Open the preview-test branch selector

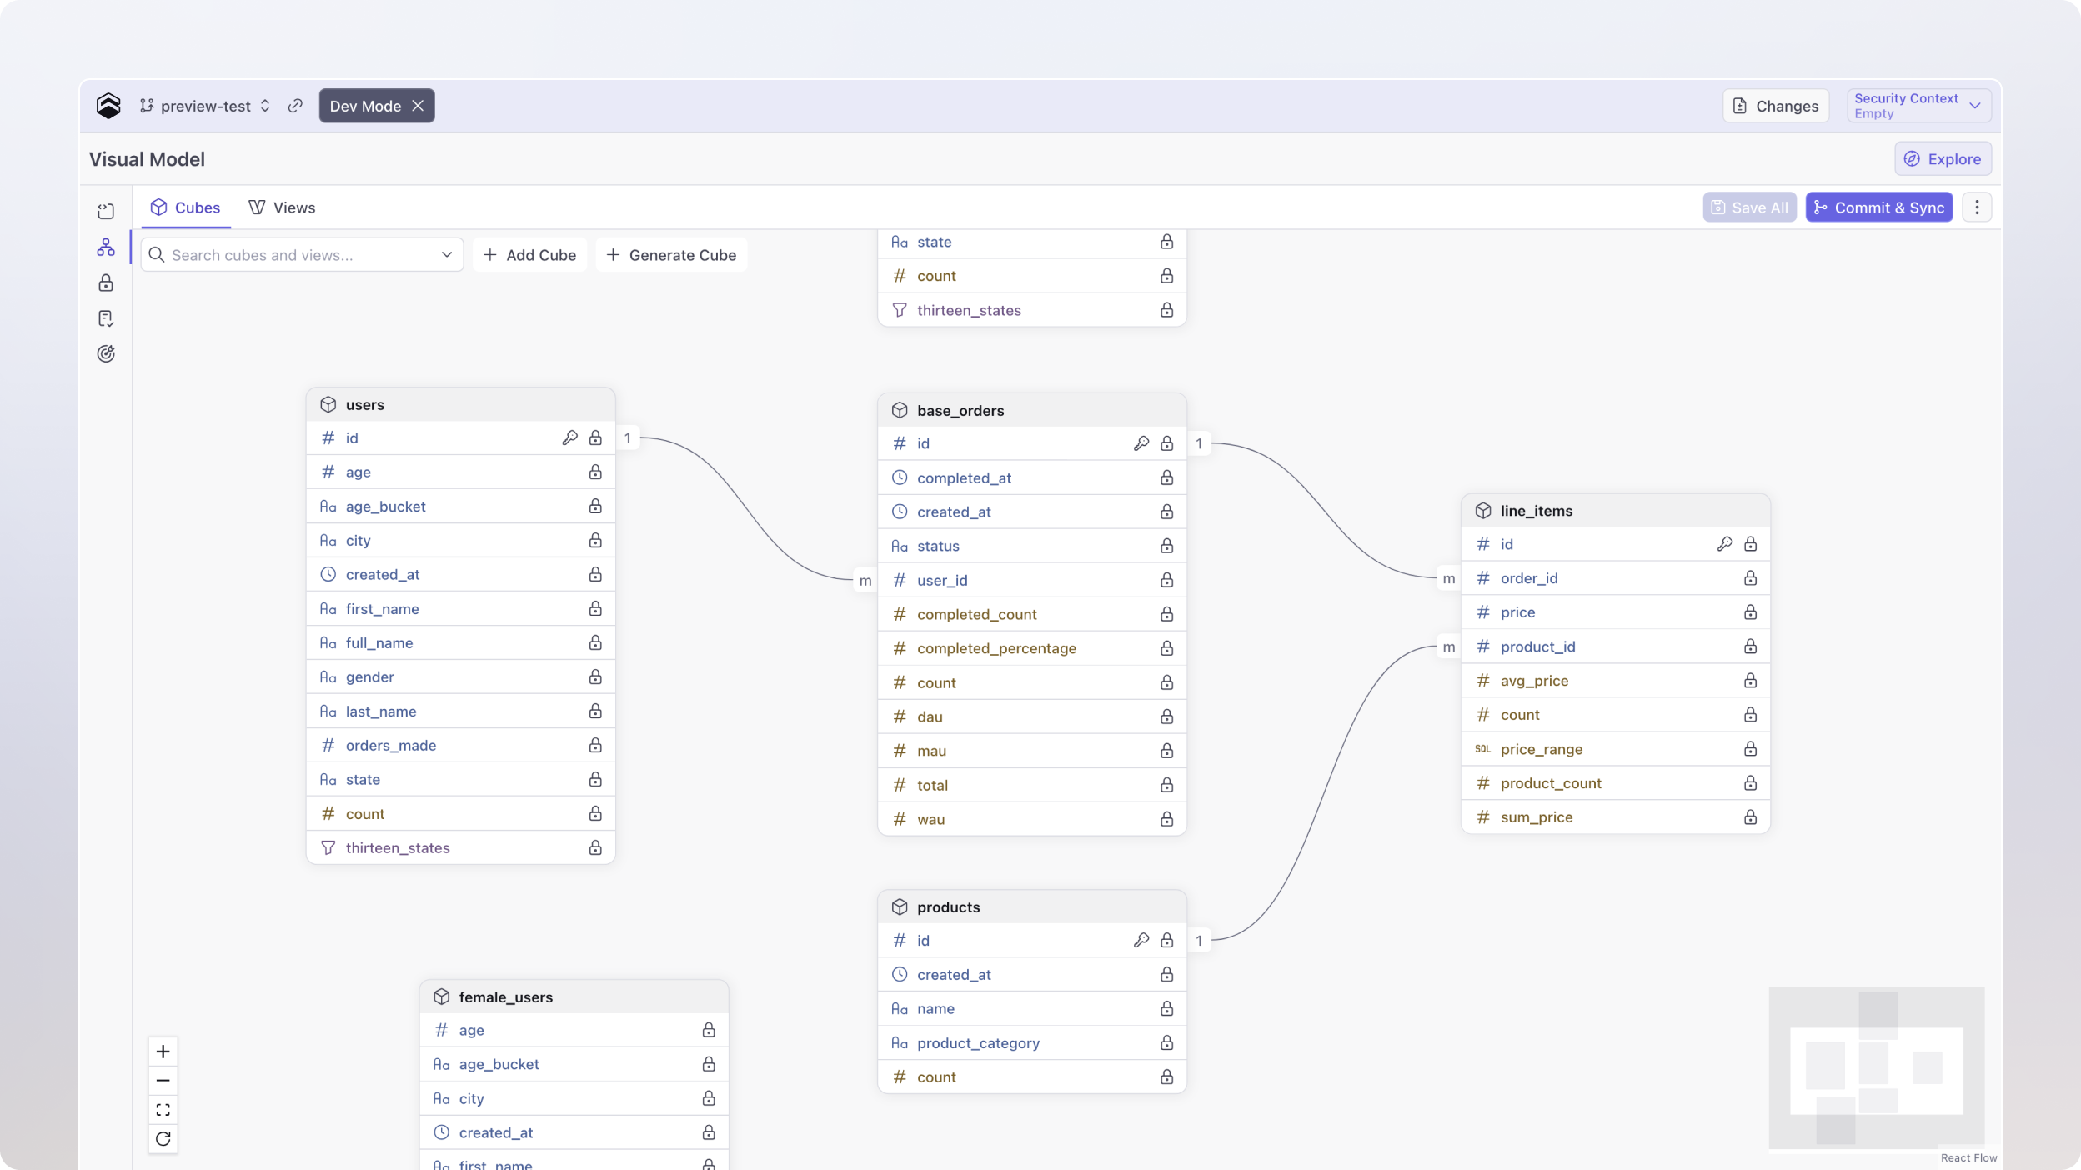click(205, 106)
